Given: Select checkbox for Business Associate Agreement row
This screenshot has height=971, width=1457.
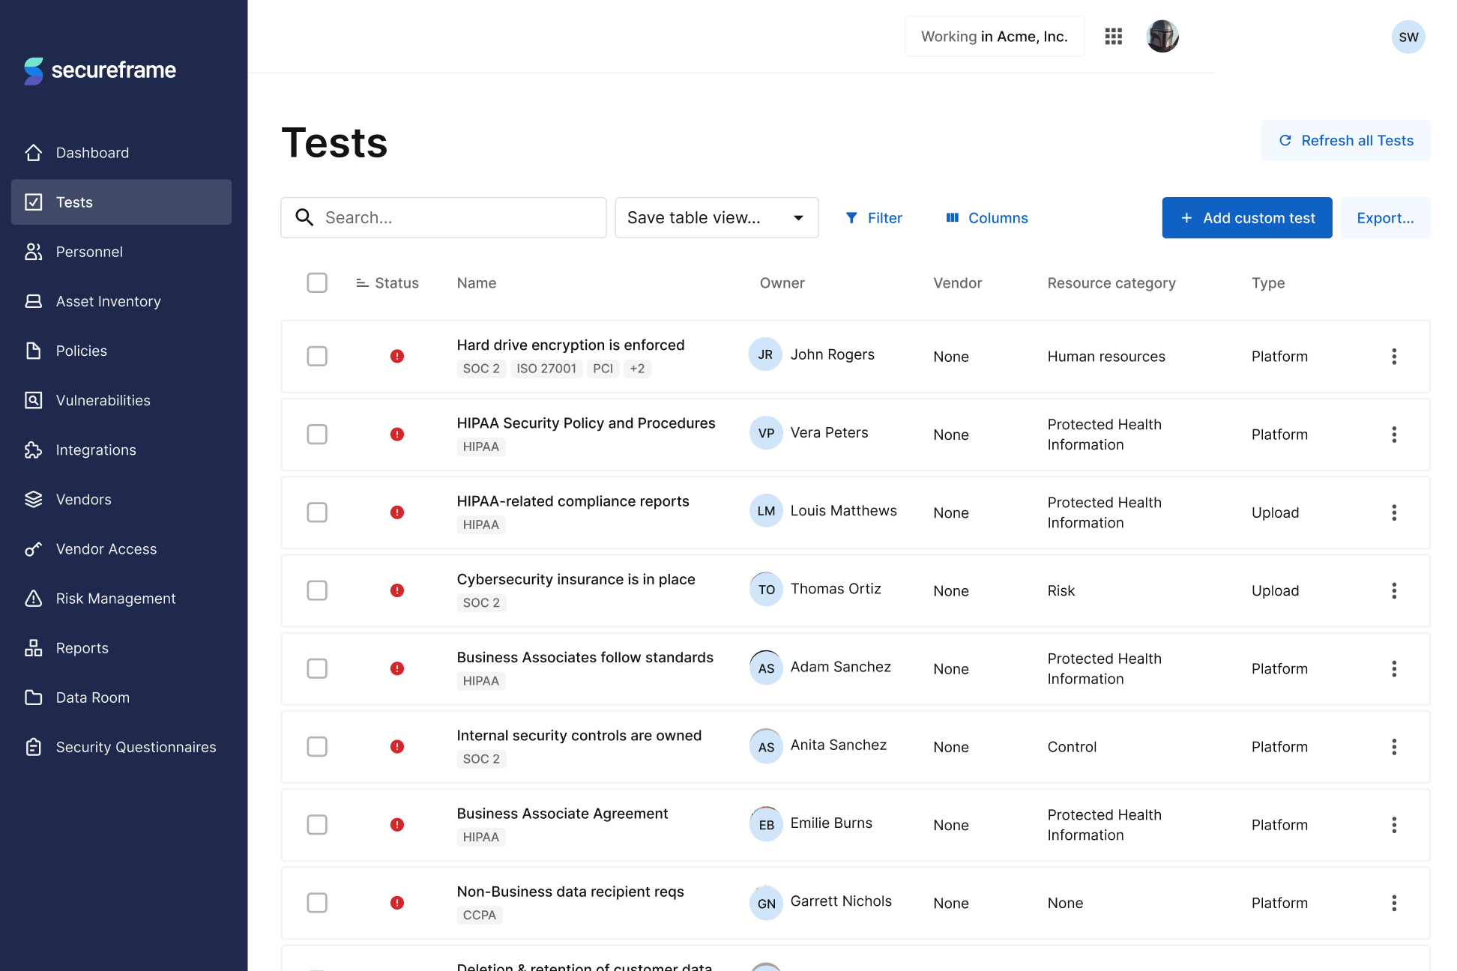Looking at the screenshot, I should 317,825.
